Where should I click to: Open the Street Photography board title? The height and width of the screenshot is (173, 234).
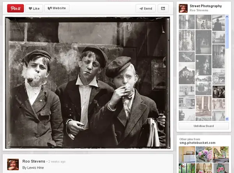tap(206, 6)
